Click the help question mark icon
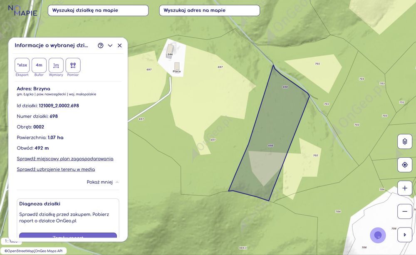Screen dimensions: 416x255 pyautogui.click(x=101, y=45)
